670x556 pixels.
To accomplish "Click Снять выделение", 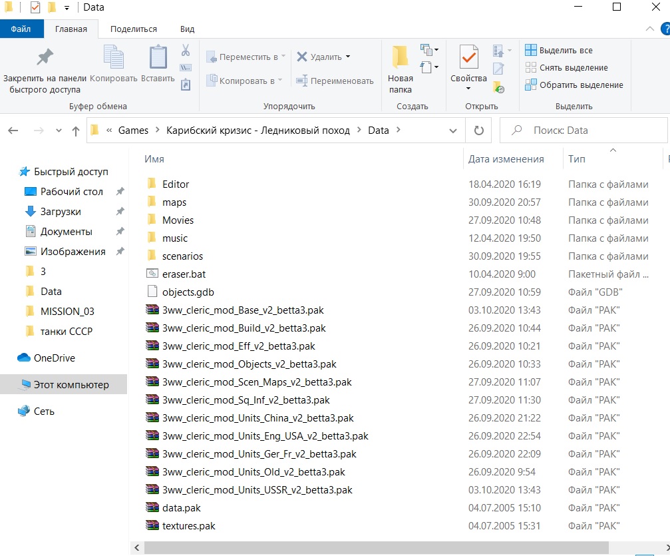I will [x=566, y=67].
